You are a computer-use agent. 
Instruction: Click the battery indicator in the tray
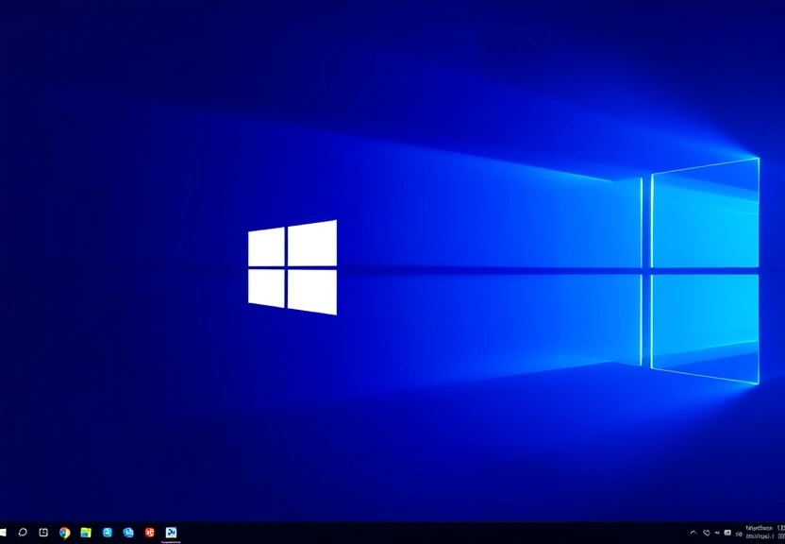[x=739, y=532]
